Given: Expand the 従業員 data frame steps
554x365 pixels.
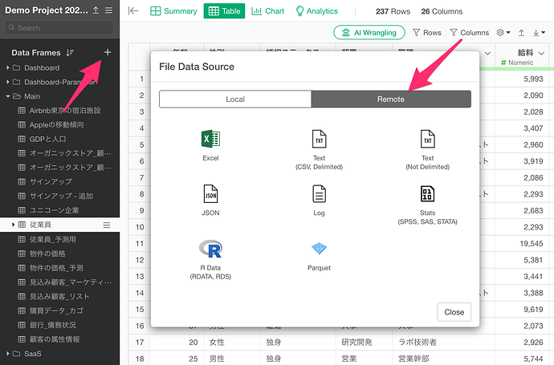Looking at the screenshot, I should click(13, 225).
